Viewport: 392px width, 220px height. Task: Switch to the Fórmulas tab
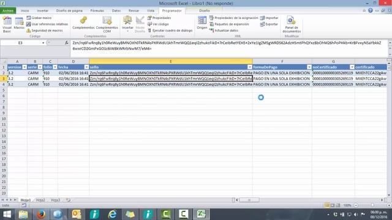97,11
